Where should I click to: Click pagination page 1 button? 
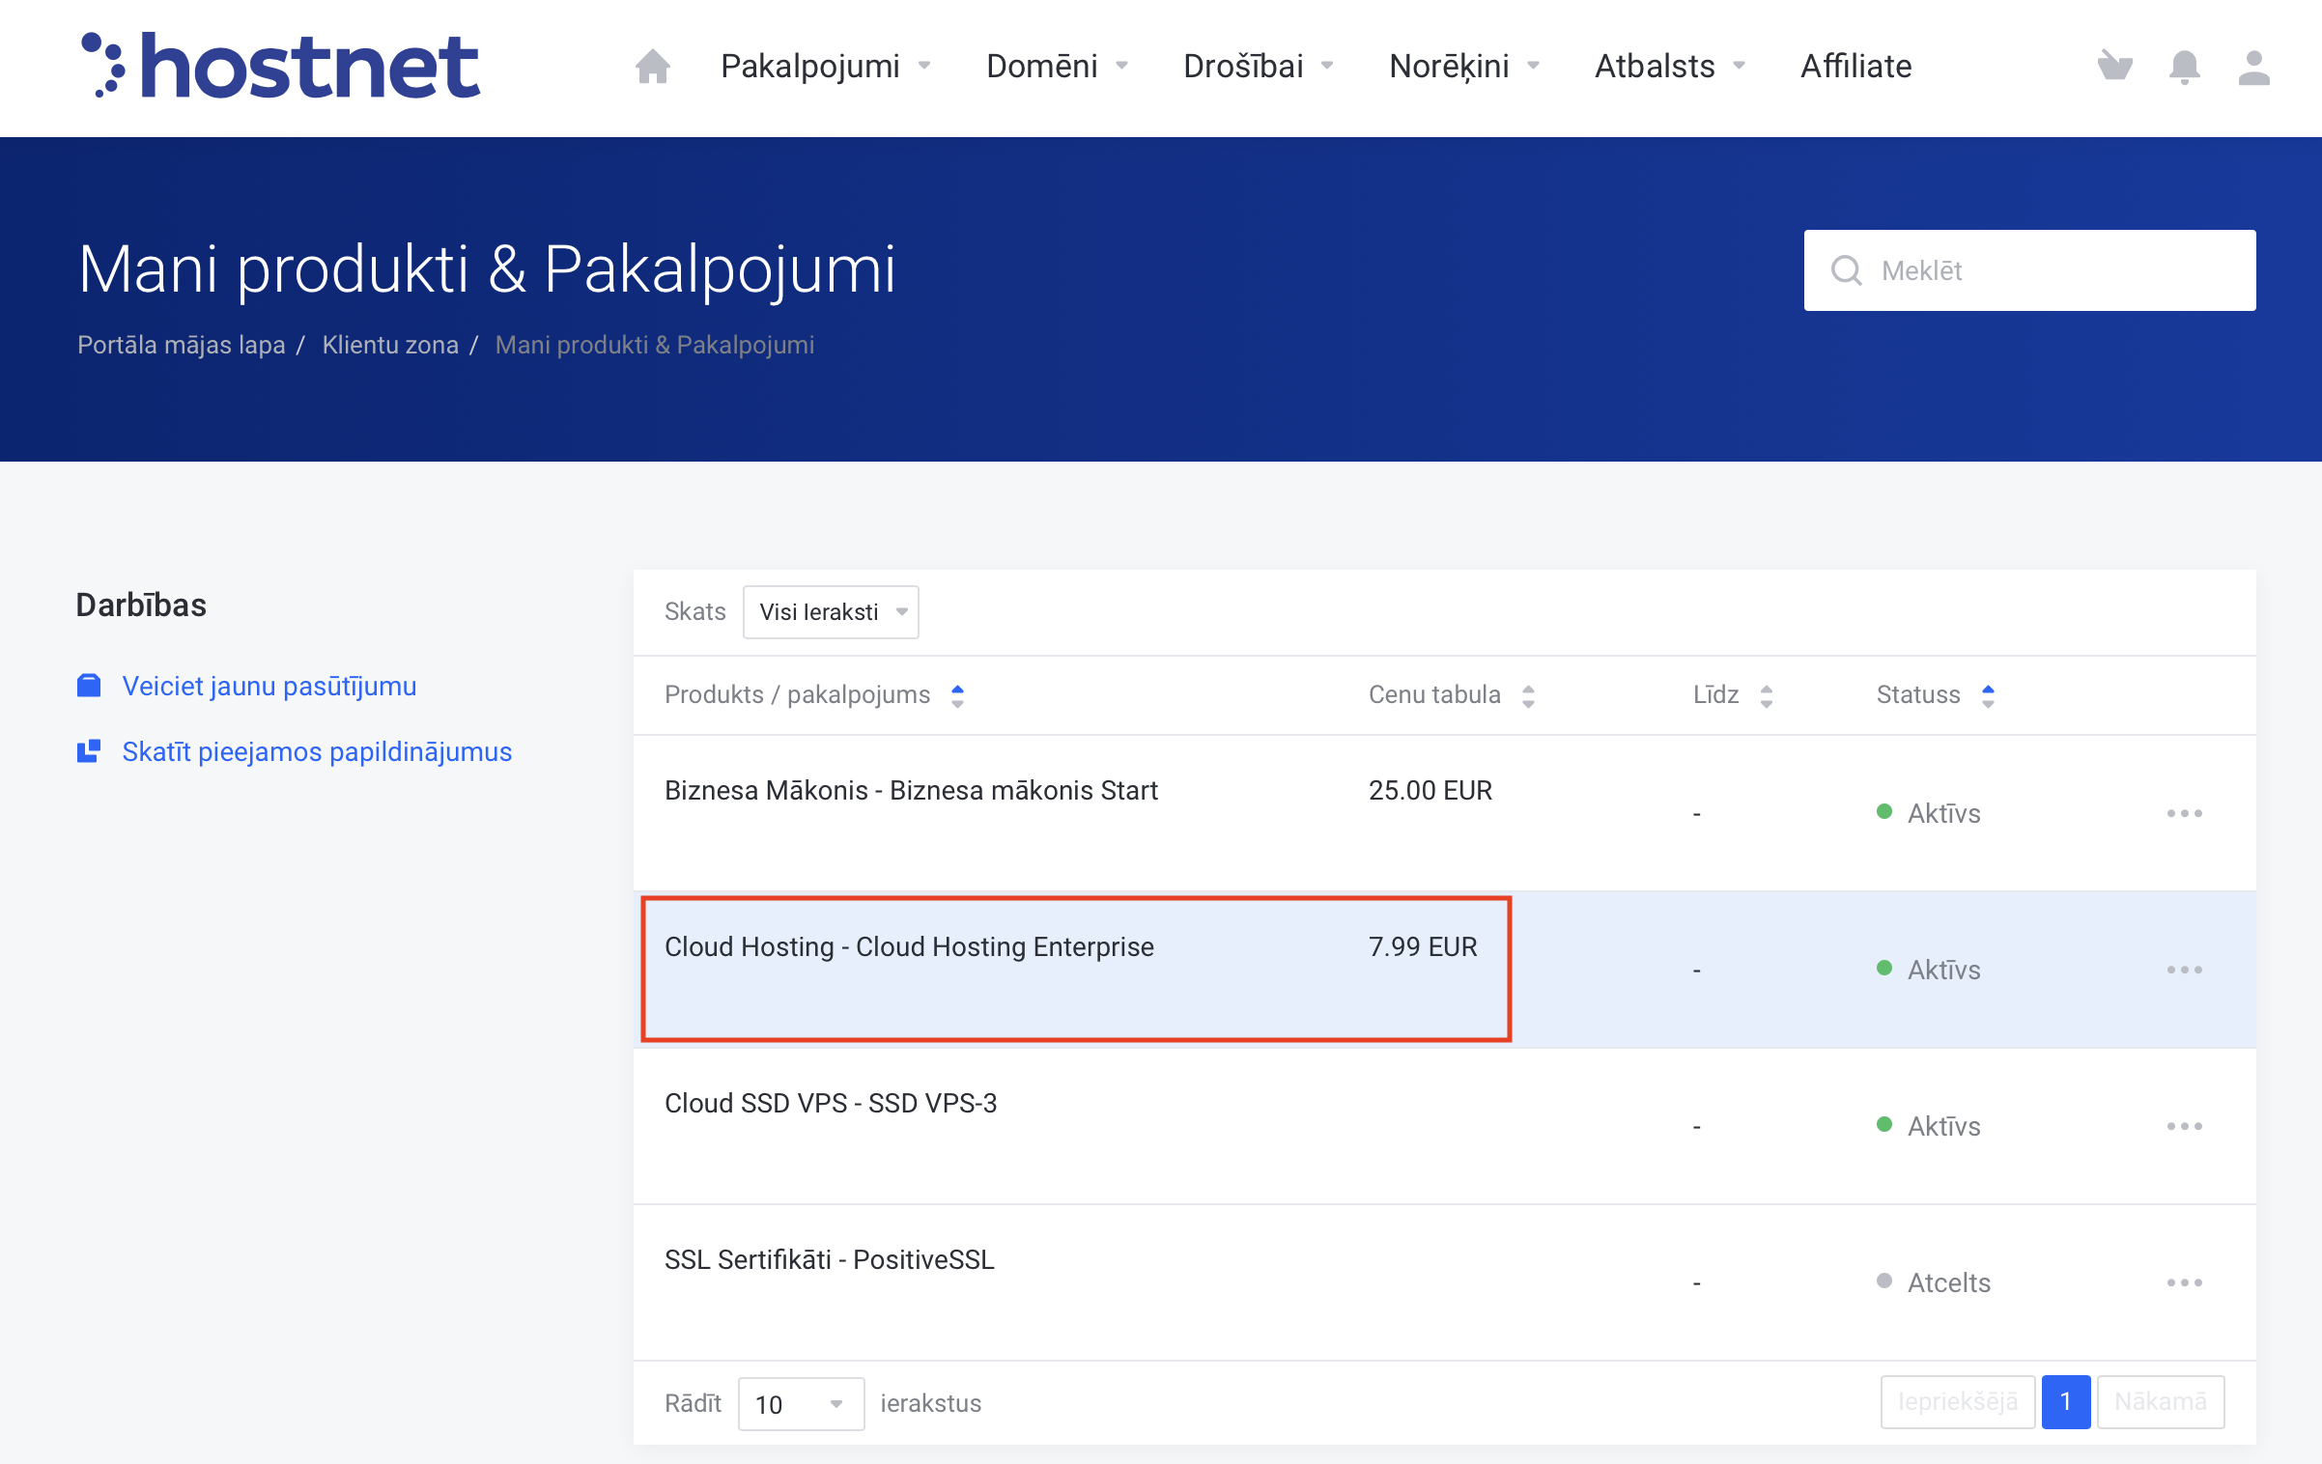[2065, 1401]
